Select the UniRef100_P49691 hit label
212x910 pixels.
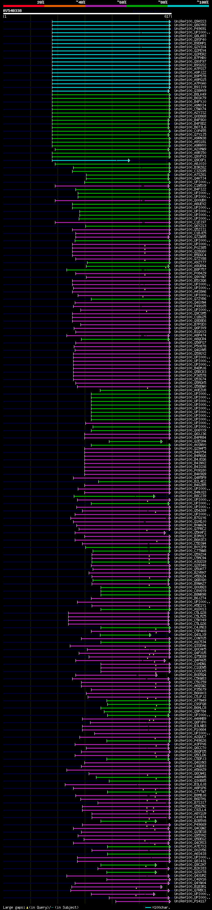coord(190,29)
